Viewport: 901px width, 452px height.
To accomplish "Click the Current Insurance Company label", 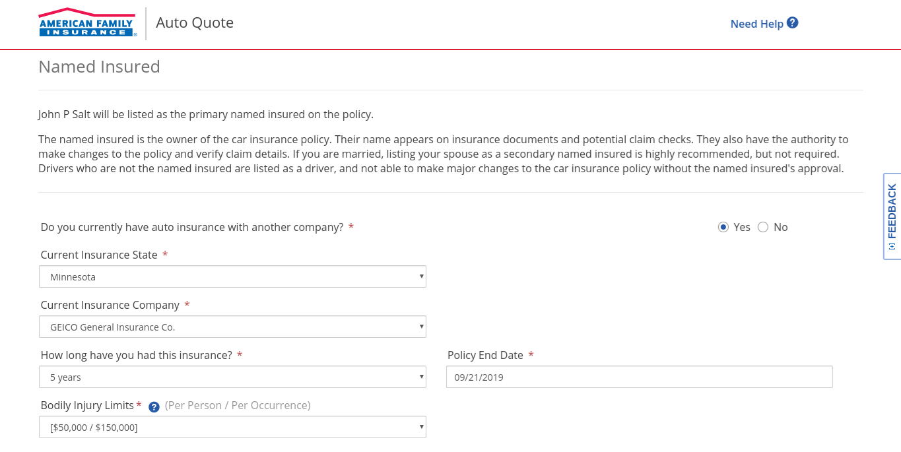I will 110,305.
